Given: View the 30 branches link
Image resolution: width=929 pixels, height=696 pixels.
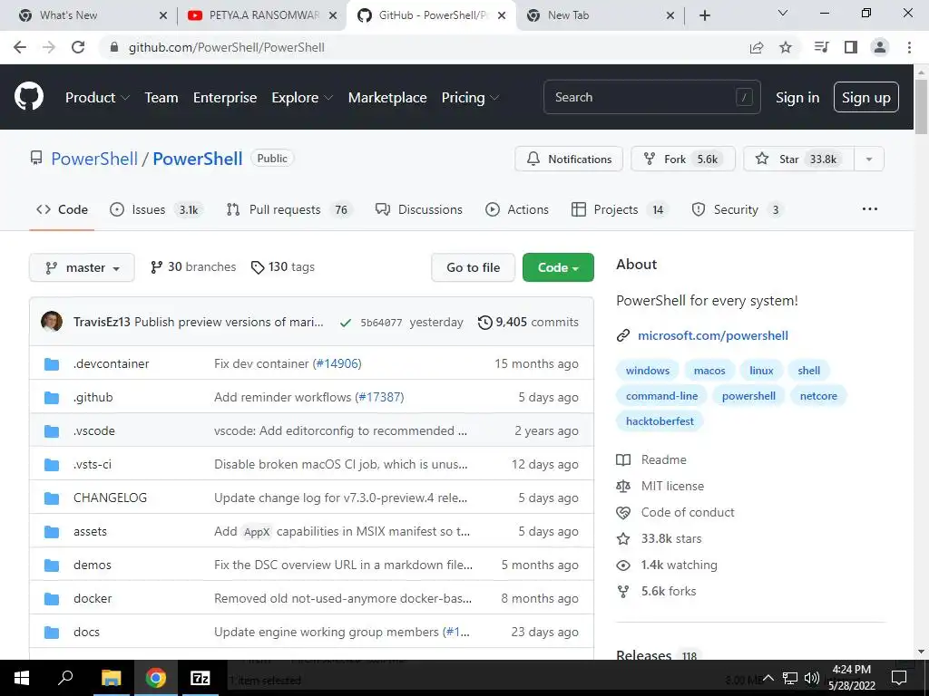Looking at the screenshot, I should [x=193, y=267].
